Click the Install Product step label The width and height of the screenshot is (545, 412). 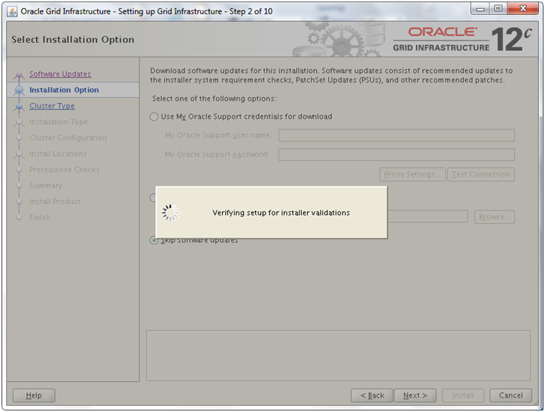point(54,201)
